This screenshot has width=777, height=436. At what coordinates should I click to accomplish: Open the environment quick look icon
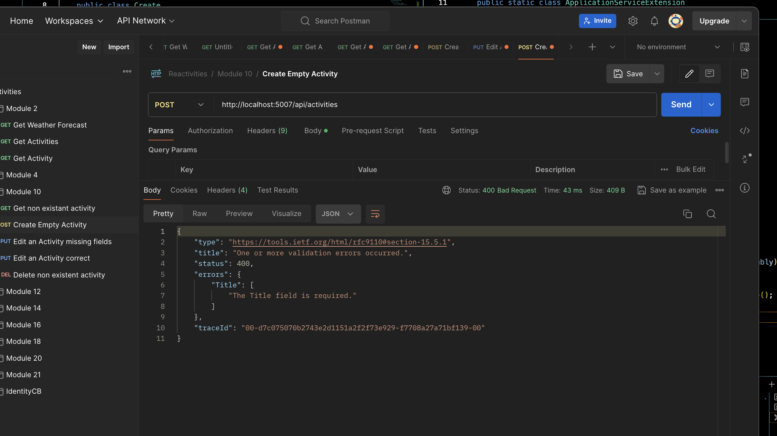click(x=745, y=47)
